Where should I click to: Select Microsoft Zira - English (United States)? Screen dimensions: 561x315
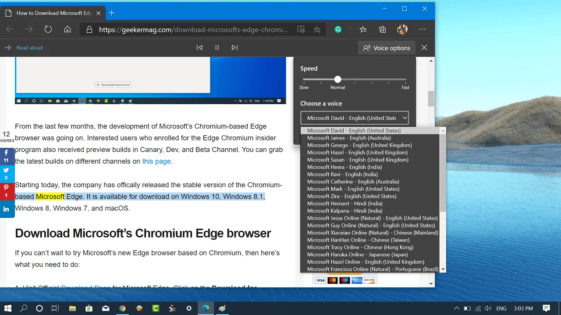point(352,196)
